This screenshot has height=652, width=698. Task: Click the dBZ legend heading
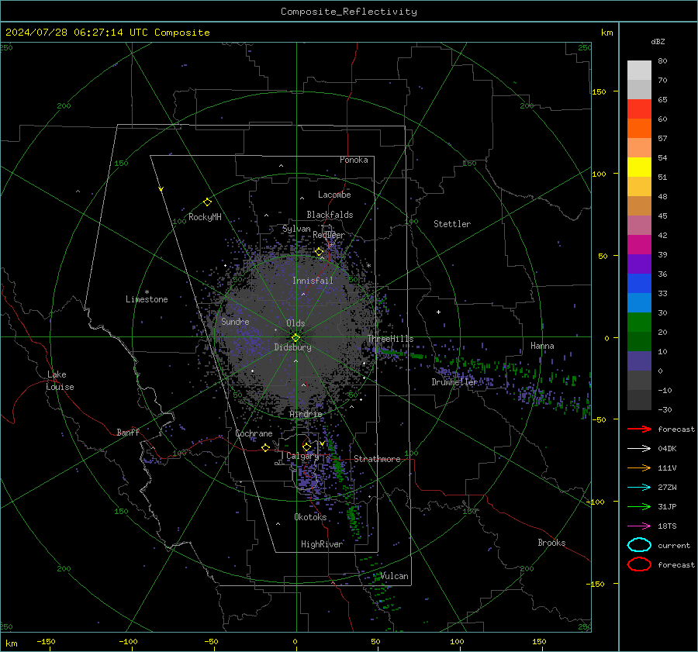[x=658, y=42]
